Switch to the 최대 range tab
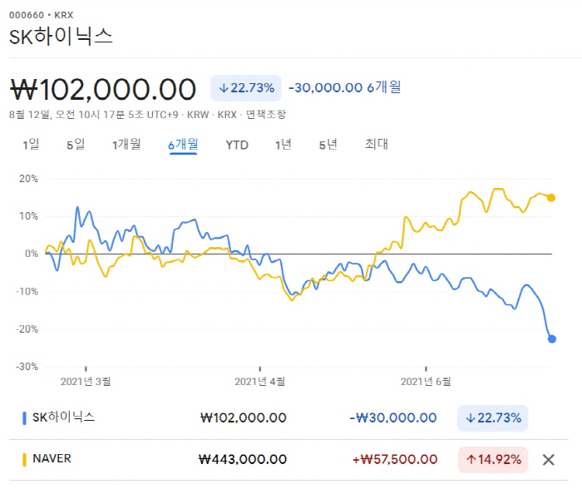 pyautogui.click(x=377, y=144)
